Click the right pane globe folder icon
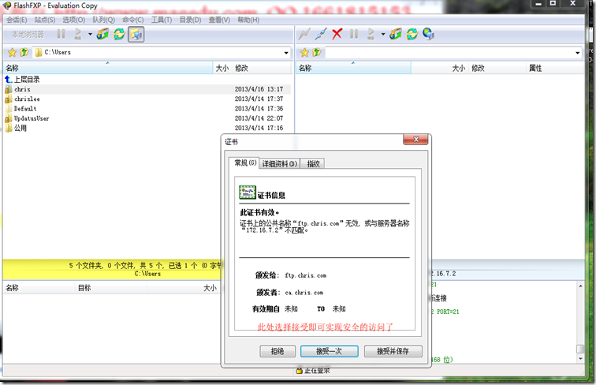The height and width of the screenshot is (385, 596). point(396,34)
